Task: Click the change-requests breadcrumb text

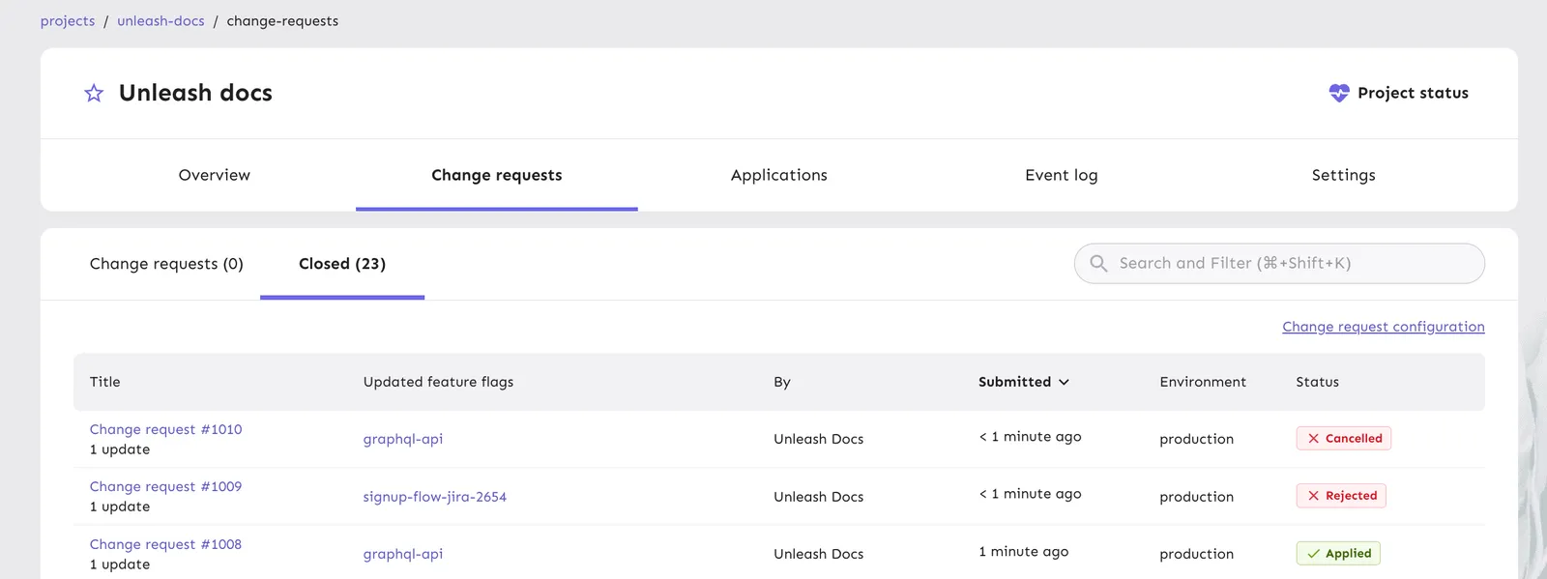Action: pyautogui.click(x=282, y=21)
